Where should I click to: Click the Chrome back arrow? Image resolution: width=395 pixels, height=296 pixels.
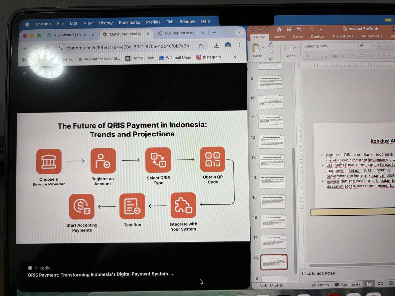(25, 49)
